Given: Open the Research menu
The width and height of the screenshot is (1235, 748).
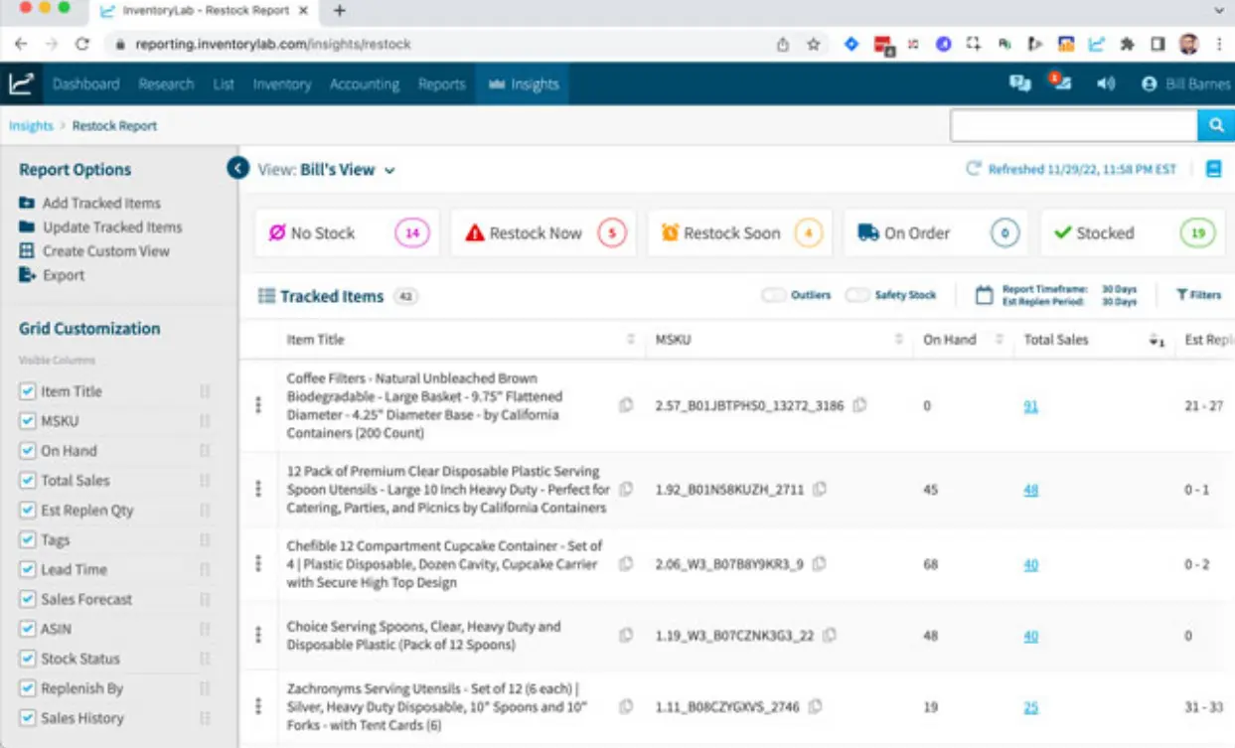Looking at the screenshot, I should pyautogui.click(x=166, y=84).
